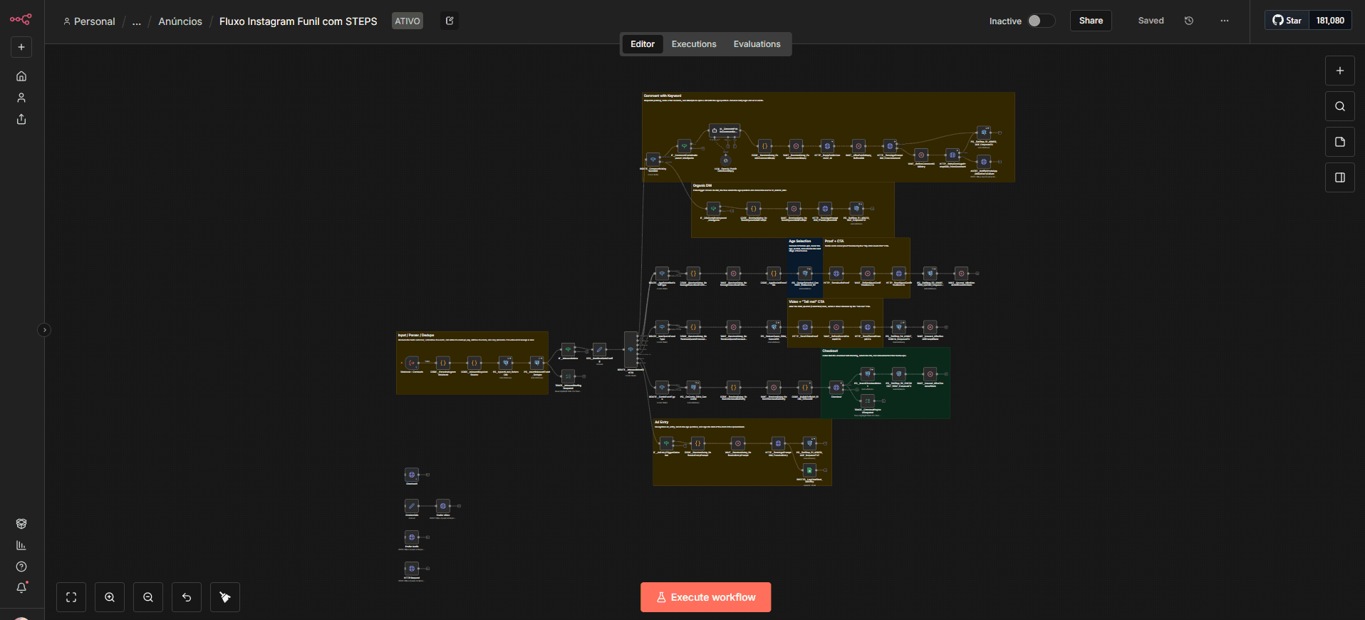
Task: Open the Home overview icon
Action: pos(21,76)
